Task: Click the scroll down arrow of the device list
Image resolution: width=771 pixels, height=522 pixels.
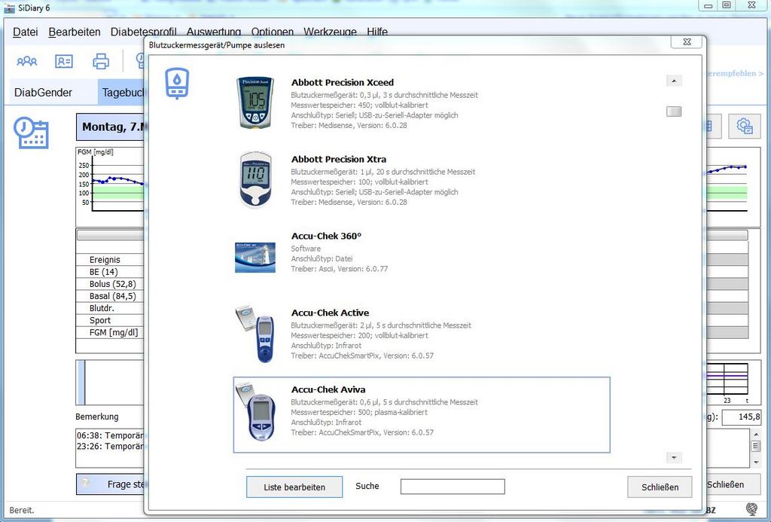Action: pos(674,458)
